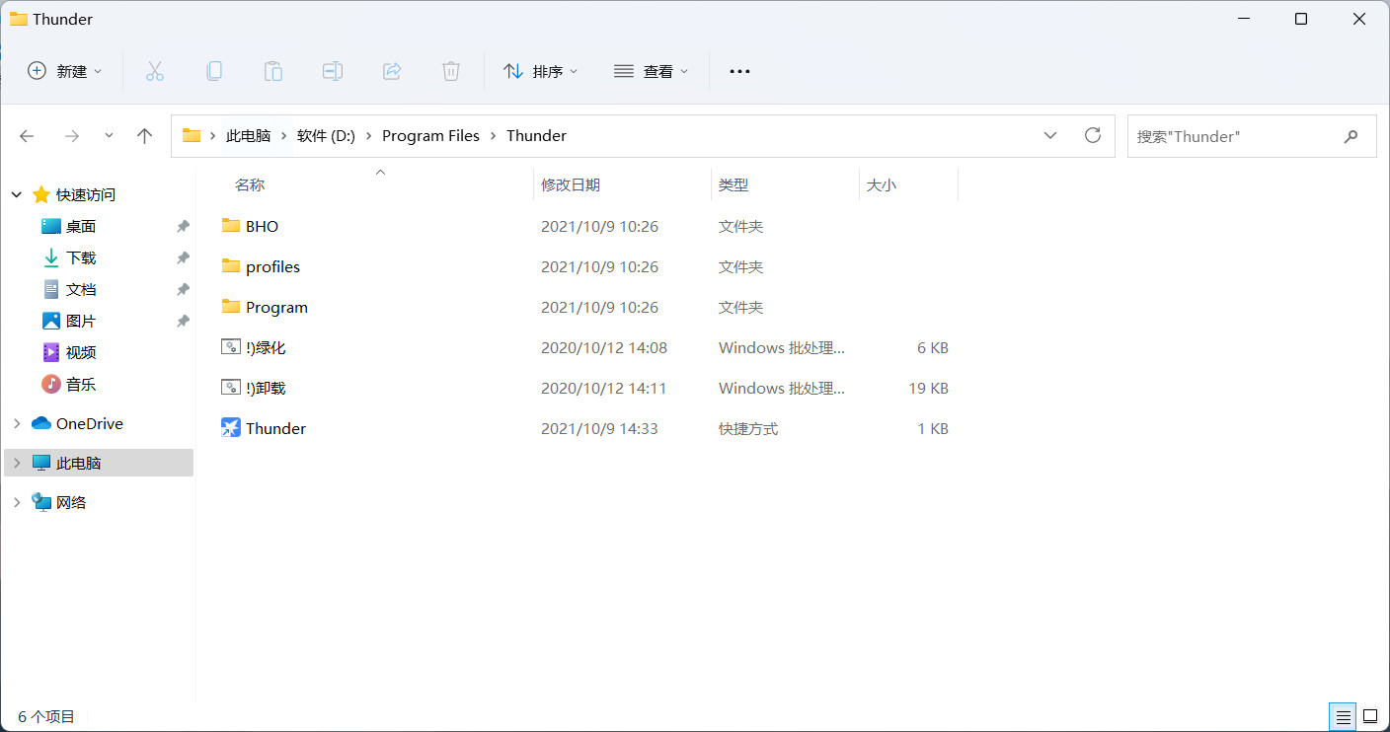This screenshot has width=1390, height=732.
Task: Open 桌面 in quick access
Action: (x=81, y=226)
